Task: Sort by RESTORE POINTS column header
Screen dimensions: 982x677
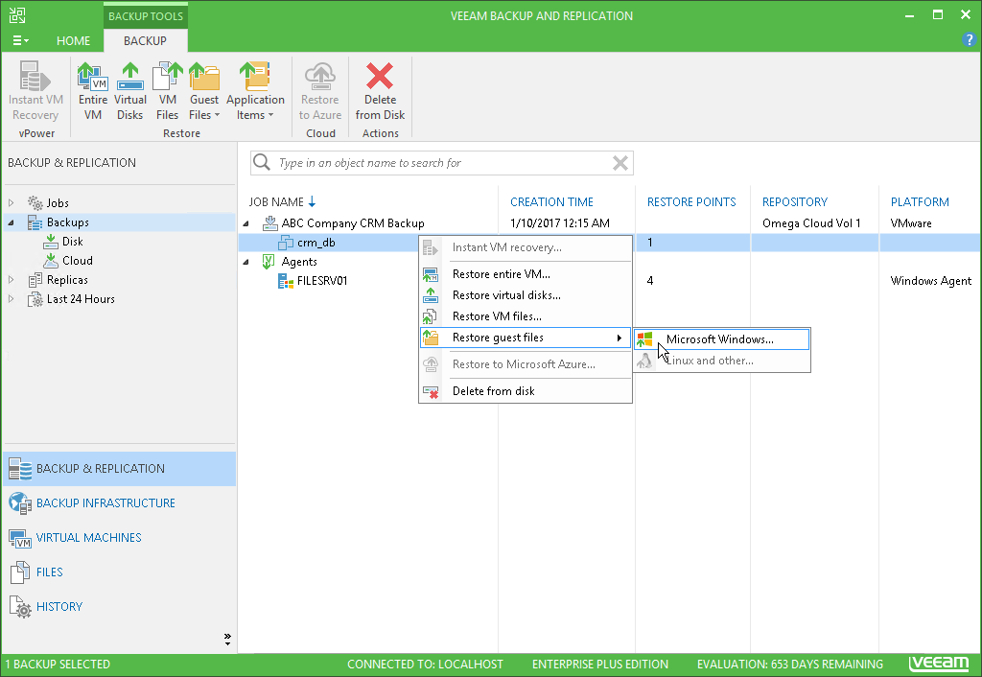Action: pyautogui.click(x=691, y=202)
